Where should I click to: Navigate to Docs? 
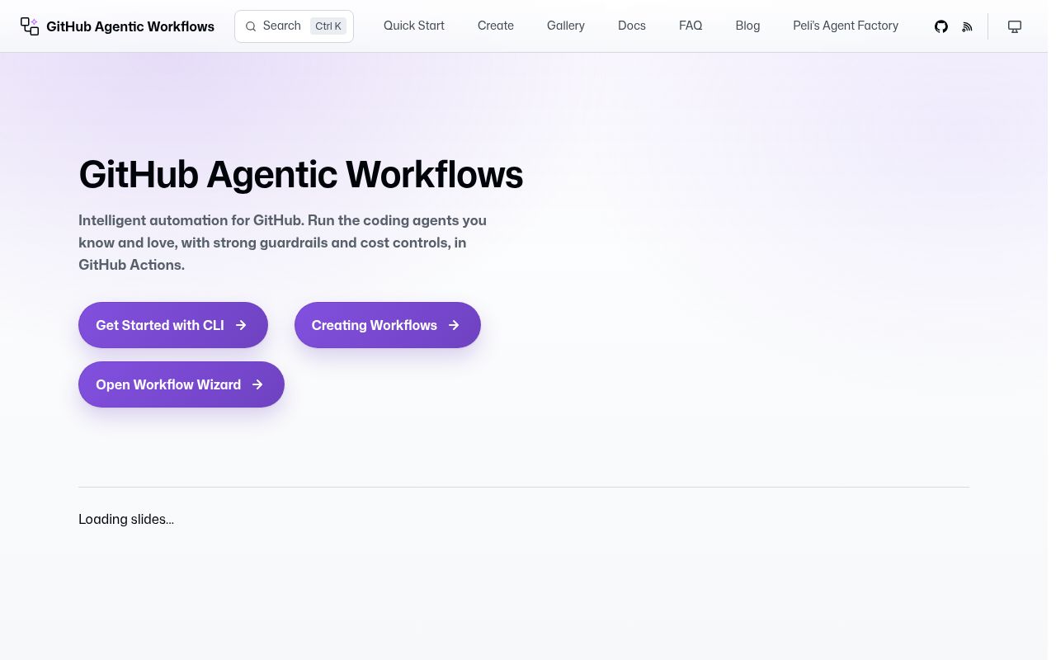pyautogui.click(x=632, y=26)
